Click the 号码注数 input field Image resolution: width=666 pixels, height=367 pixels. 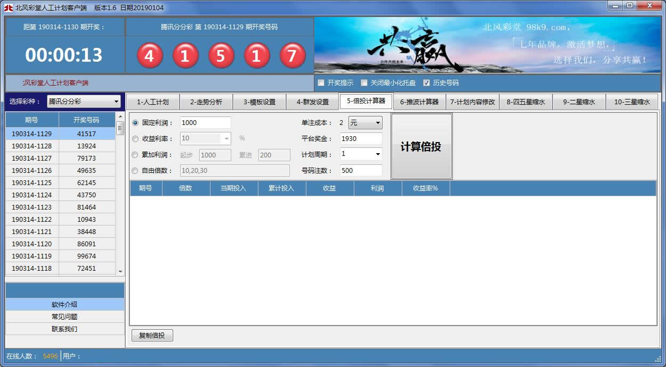coord(361,171)
